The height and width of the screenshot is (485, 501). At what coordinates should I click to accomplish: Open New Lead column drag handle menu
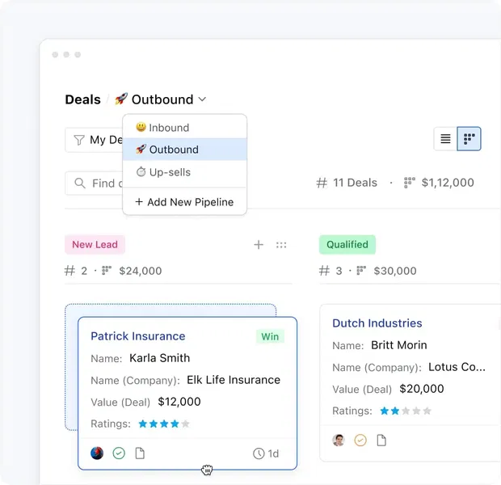point(281,245)
